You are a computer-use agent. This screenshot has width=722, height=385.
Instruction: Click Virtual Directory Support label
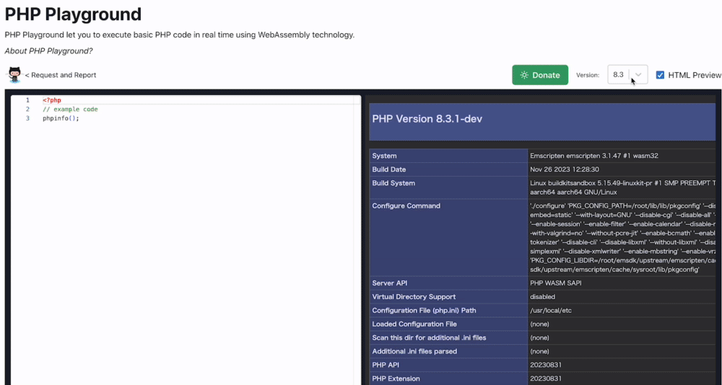414,297
